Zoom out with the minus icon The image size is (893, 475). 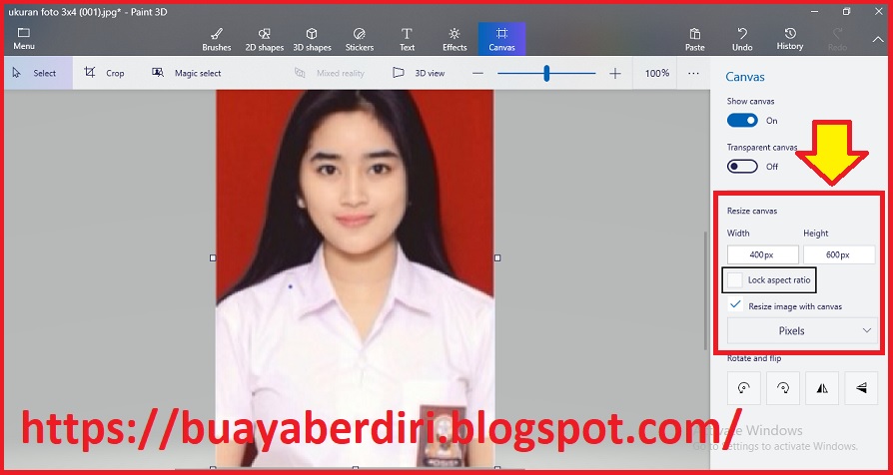(477, 74)
